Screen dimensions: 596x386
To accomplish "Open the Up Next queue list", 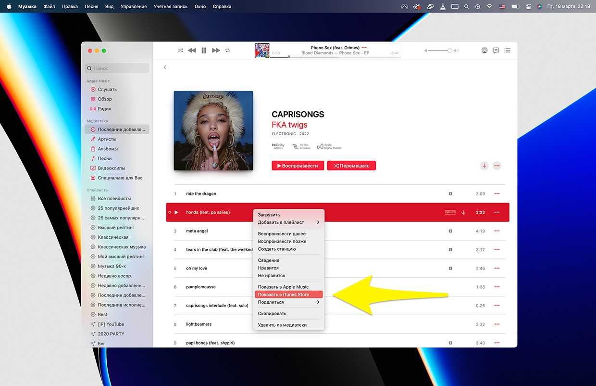I will 508,51.
